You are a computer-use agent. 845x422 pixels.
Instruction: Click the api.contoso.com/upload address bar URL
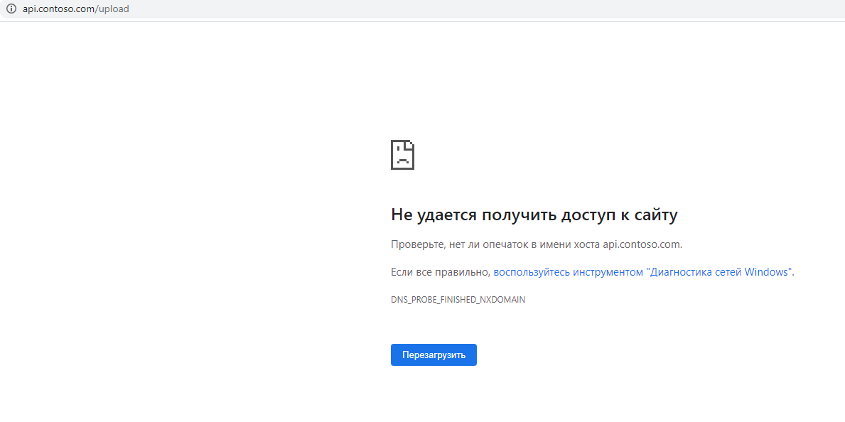75,9
